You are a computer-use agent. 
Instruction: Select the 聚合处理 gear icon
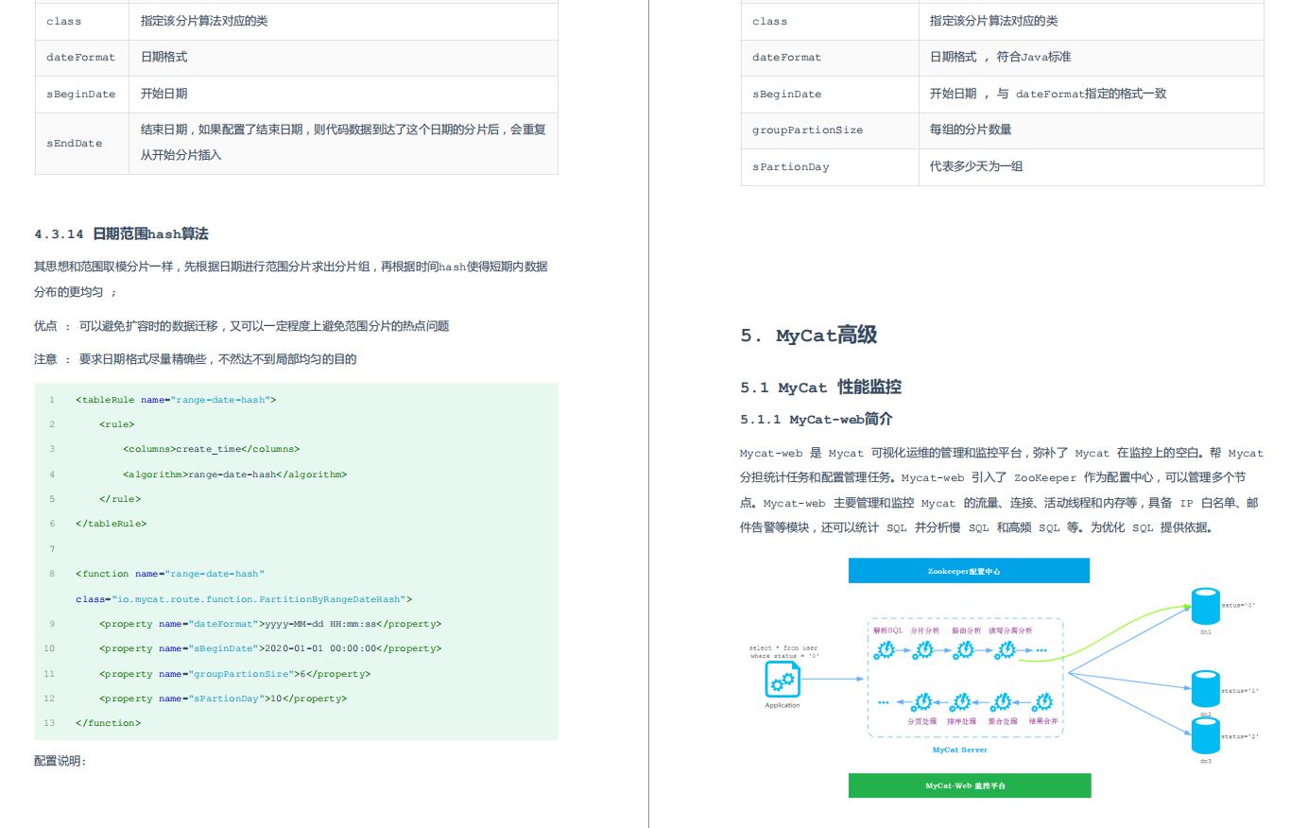(x=1001, y=703)
